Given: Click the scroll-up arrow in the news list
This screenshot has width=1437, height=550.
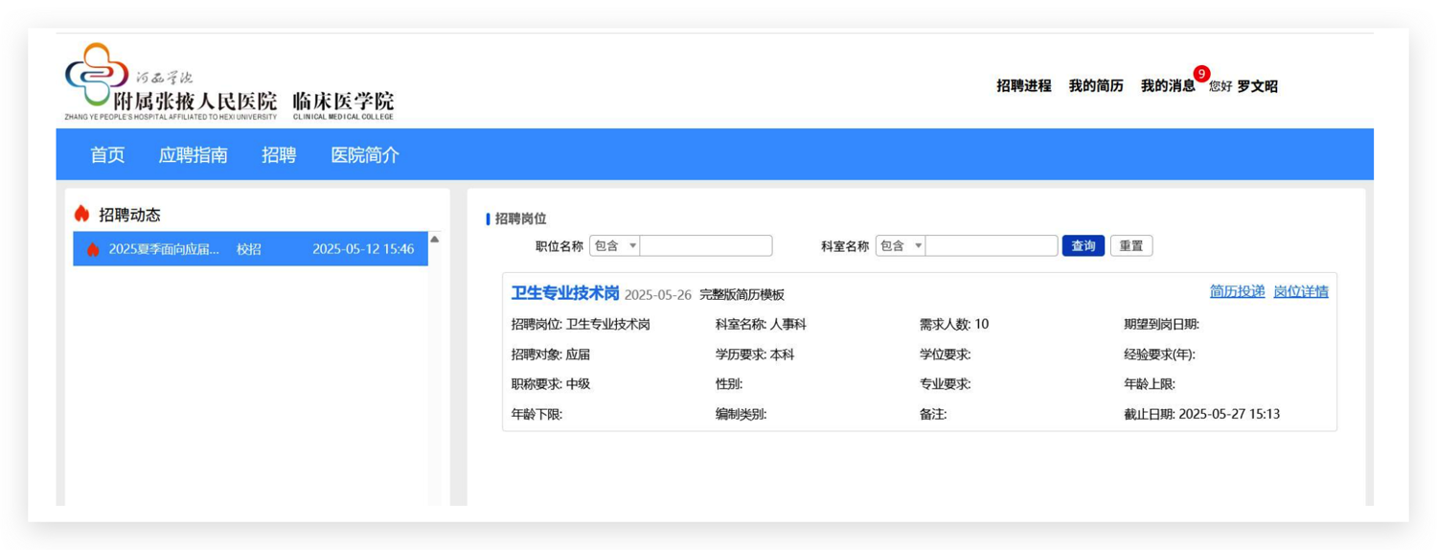Looking at the screenshot, I should pyautogui.click(x=434, y=240).
